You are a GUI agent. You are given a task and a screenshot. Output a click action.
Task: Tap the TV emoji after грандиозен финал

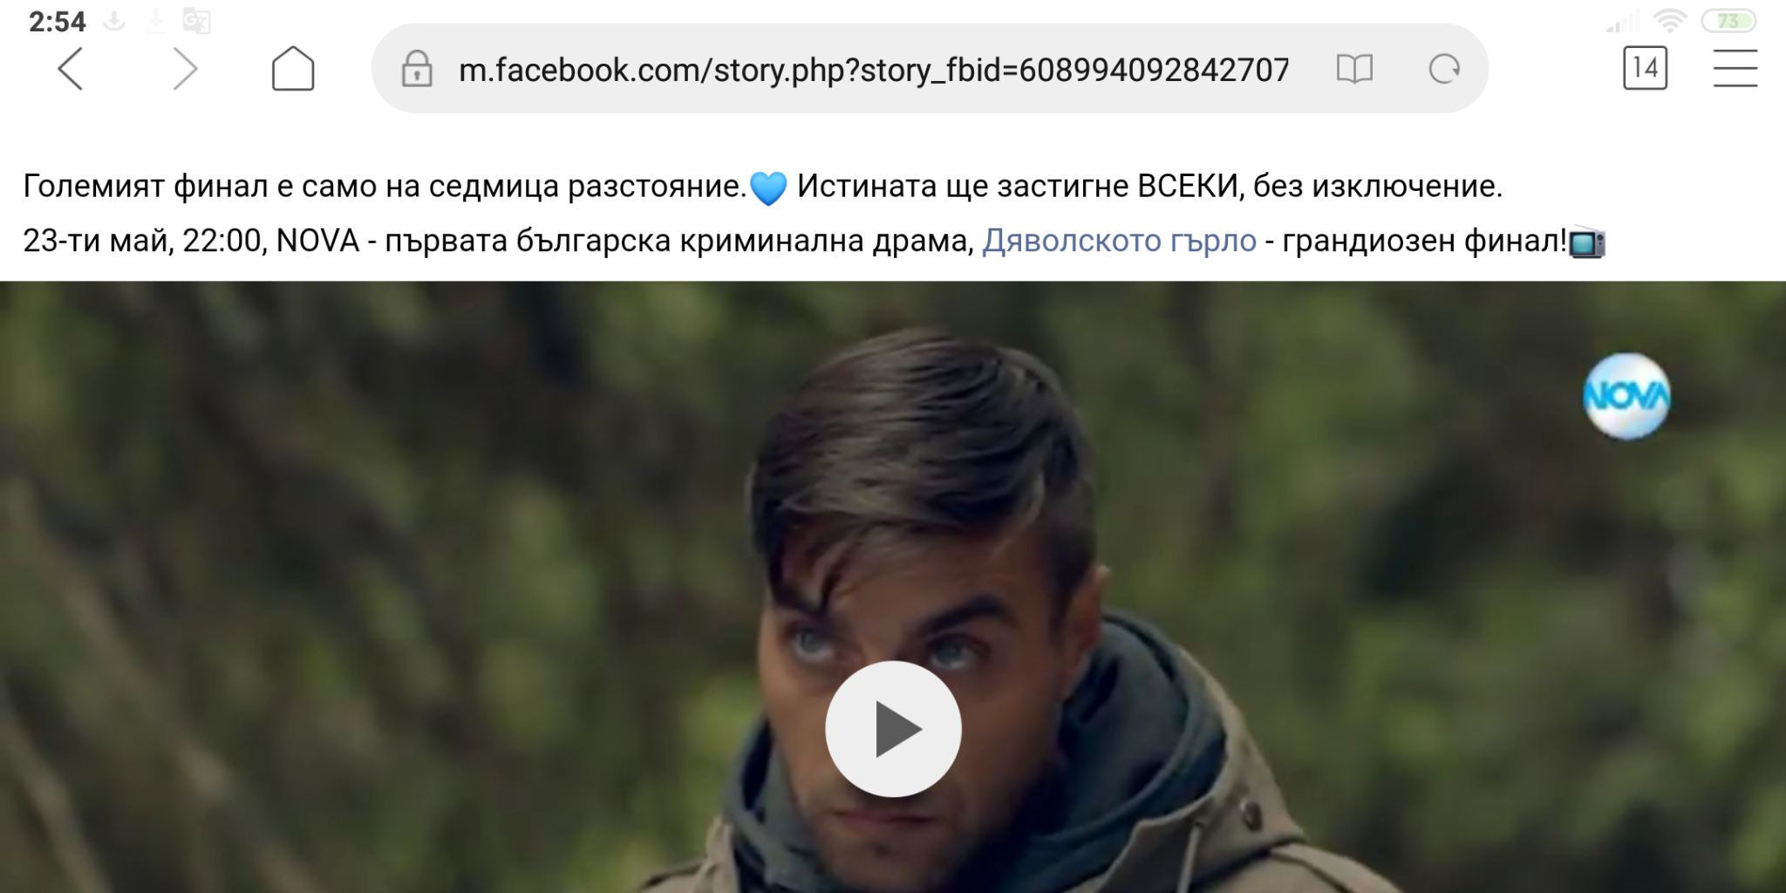click(1587, 242)
